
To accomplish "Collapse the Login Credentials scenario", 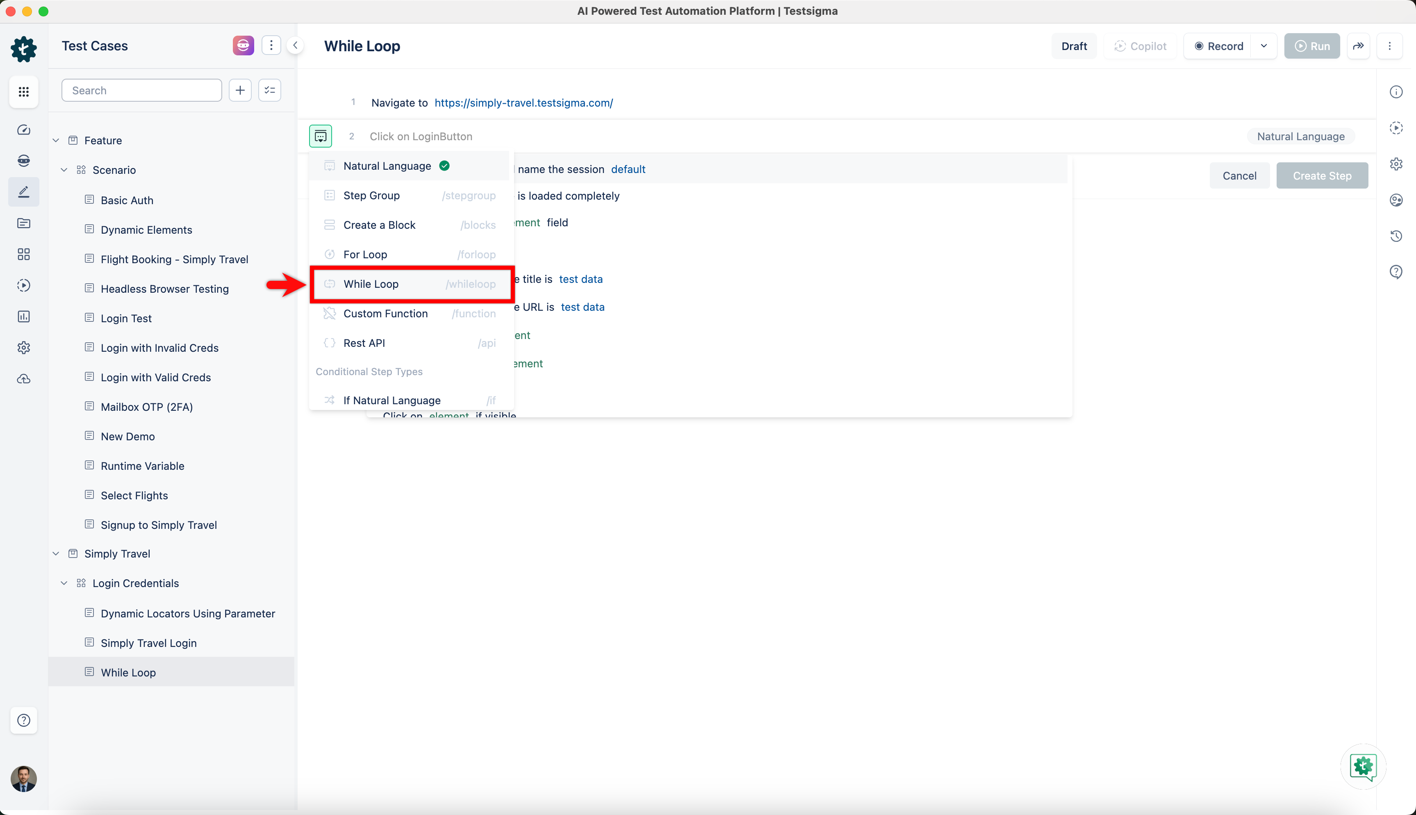I will click(x=64, y=583).
